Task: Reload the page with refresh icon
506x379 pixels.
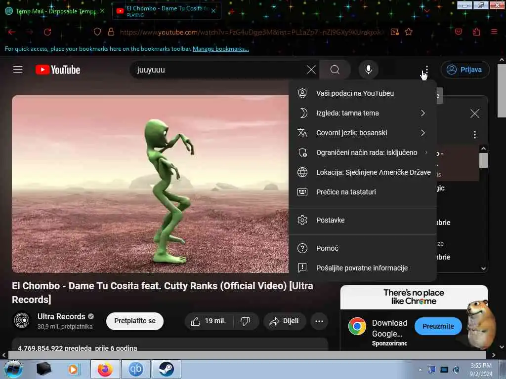Action: (x=47, y=32)
